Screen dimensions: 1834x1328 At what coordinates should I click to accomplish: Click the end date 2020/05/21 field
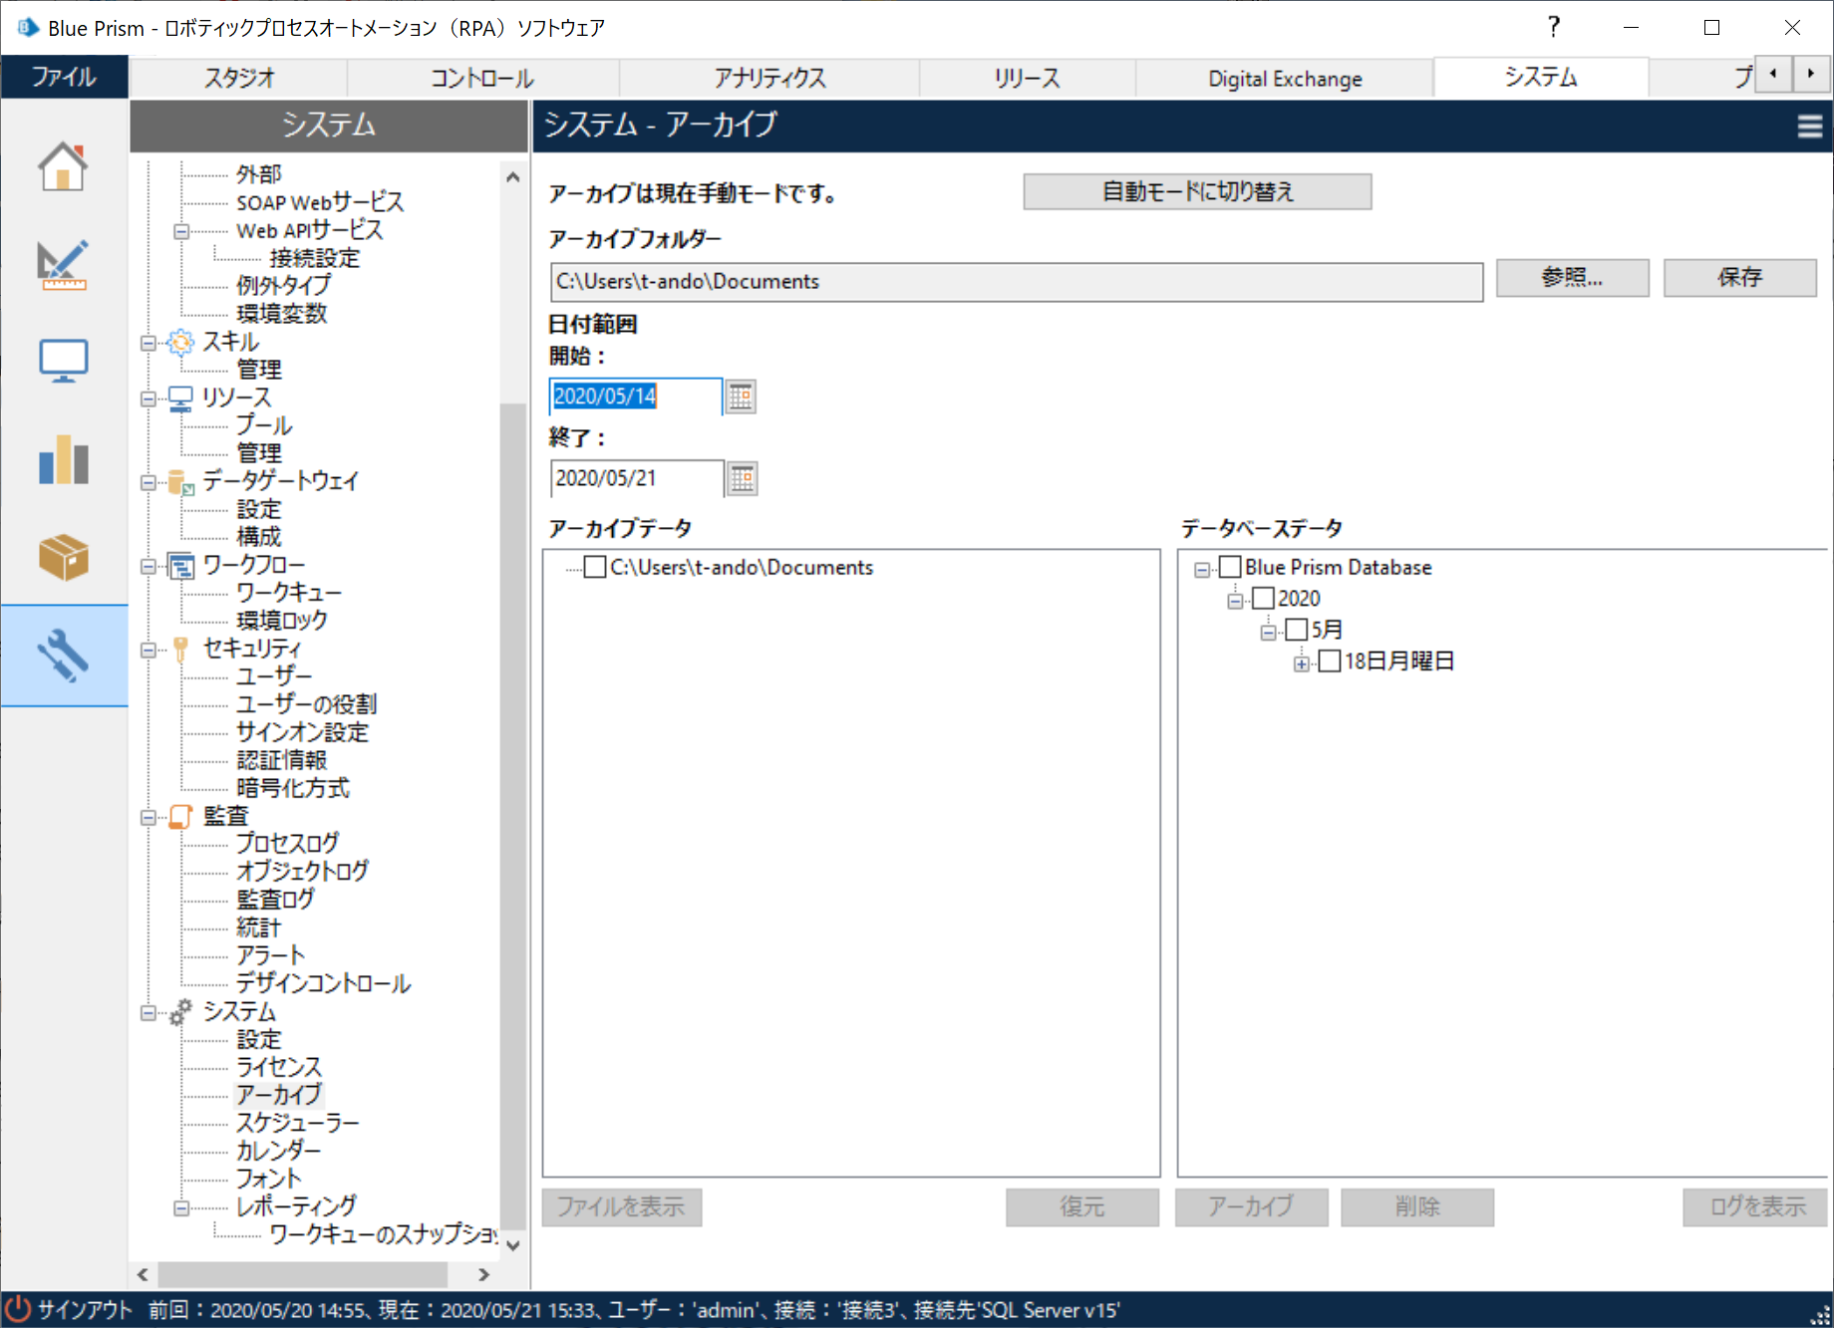636,478
